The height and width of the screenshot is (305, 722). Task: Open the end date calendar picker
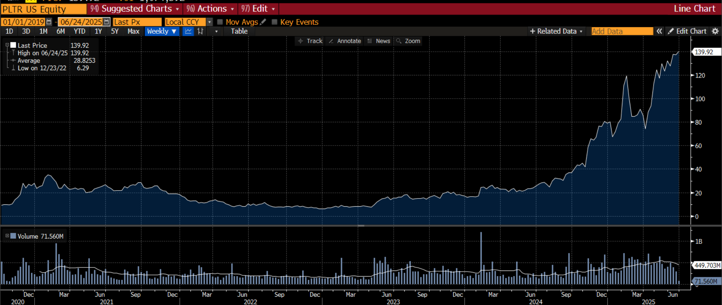(106, 22)
